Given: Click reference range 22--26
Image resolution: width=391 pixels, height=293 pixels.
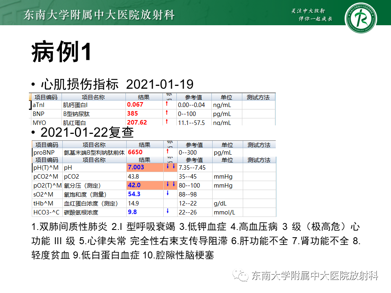Looking at the screenshot, I should coord(187,212).
